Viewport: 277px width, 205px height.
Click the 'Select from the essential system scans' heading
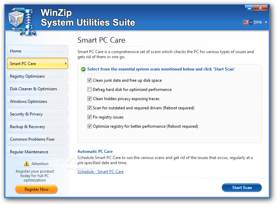pos(161,69)
